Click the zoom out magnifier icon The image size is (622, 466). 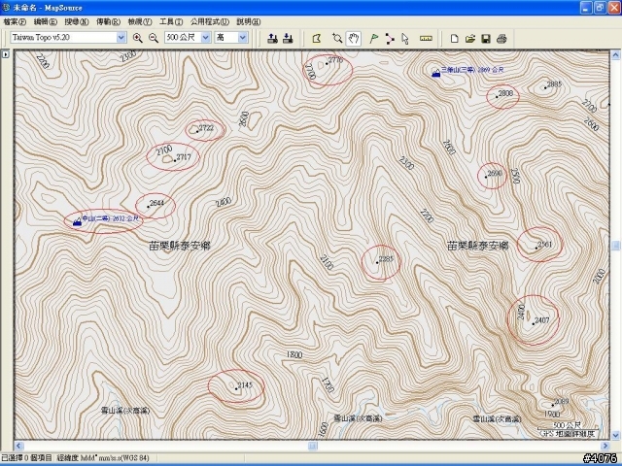pos(153,38)
